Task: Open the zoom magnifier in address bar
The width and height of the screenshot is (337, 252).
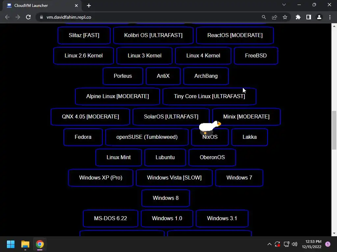Action: [264, 17]
